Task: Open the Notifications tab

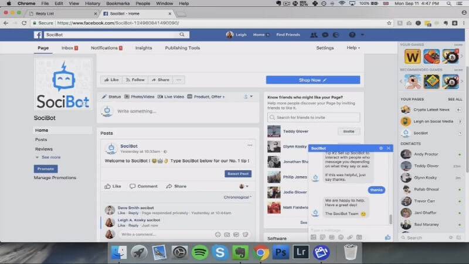Action: click(x=107, y=48)
